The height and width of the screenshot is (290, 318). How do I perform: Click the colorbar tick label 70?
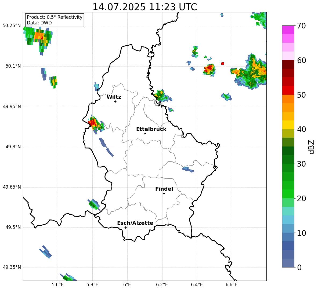[x=301, y=26]
